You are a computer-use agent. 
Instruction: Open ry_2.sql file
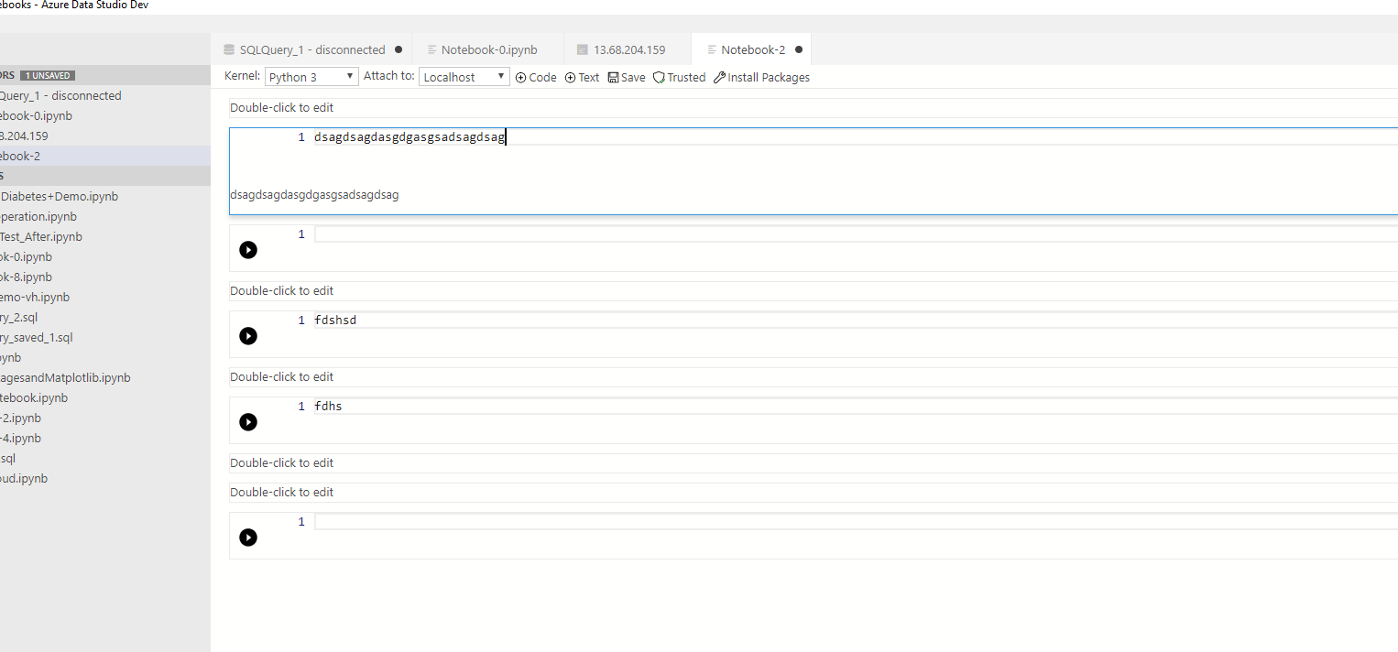click(x=105, y=317)
